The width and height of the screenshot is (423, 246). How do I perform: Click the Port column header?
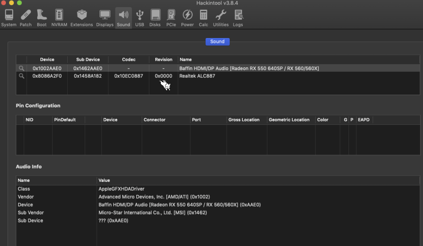196,120
